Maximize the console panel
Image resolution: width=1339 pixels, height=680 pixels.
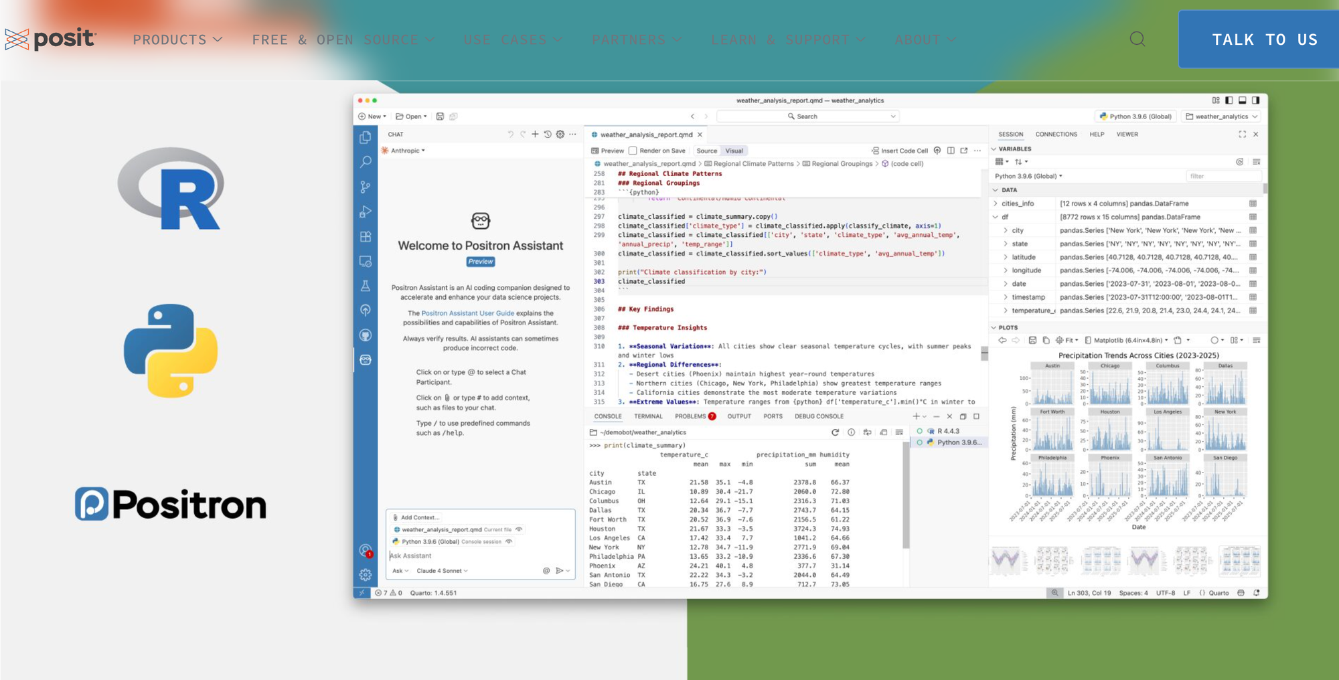(x=976, y=416)
